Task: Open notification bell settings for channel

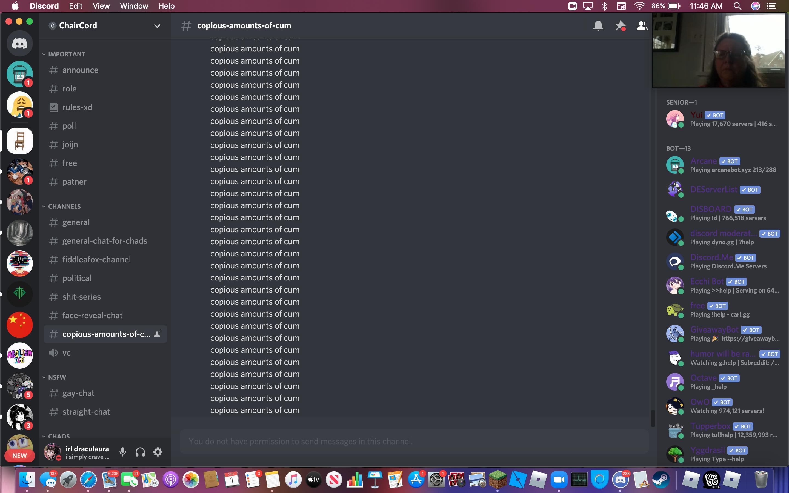Action: 598,26
